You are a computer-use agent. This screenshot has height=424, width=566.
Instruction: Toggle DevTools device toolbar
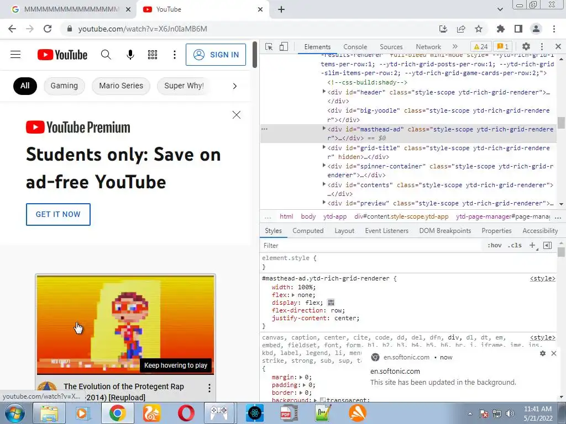(x=284, y=46)
